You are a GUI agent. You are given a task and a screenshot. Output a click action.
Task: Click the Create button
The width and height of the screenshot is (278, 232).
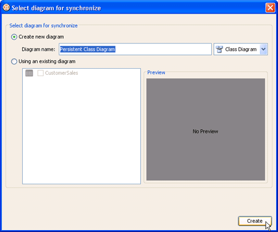[x=255, y=221]
